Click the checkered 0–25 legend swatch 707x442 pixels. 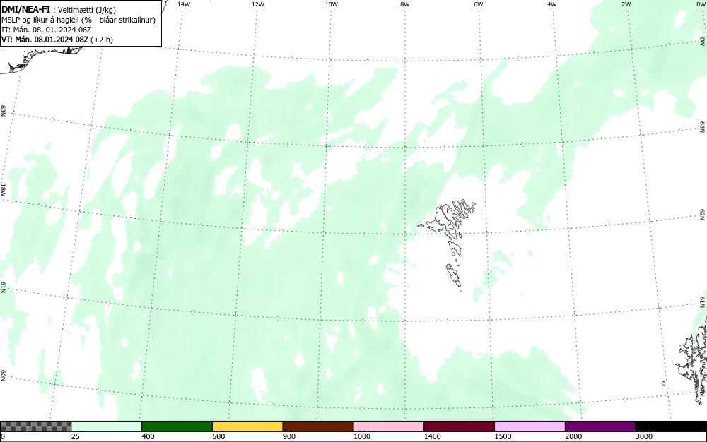35,426
